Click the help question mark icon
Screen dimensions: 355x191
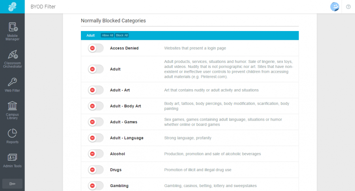tap(348, 7)
